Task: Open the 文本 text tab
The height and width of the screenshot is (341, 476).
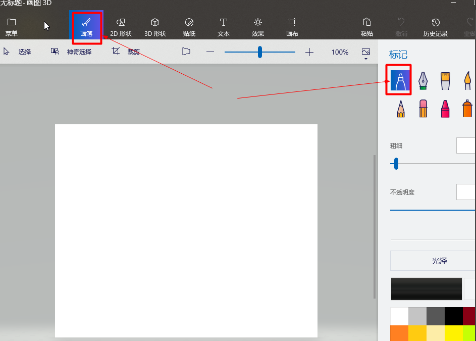Action: [224, 27]
